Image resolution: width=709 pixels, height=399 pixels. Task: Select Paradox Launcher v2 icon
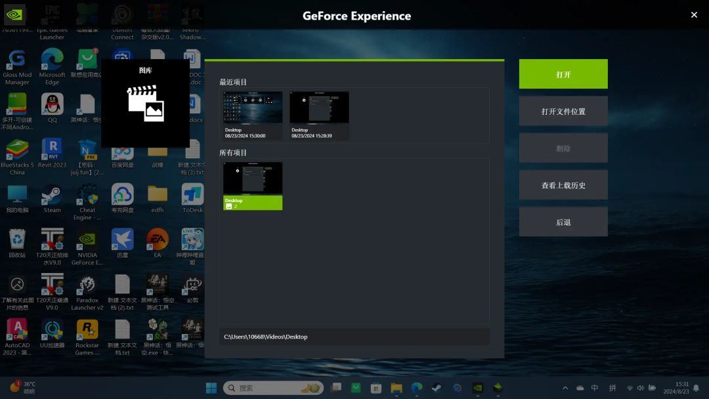click(x=87, y=292)
